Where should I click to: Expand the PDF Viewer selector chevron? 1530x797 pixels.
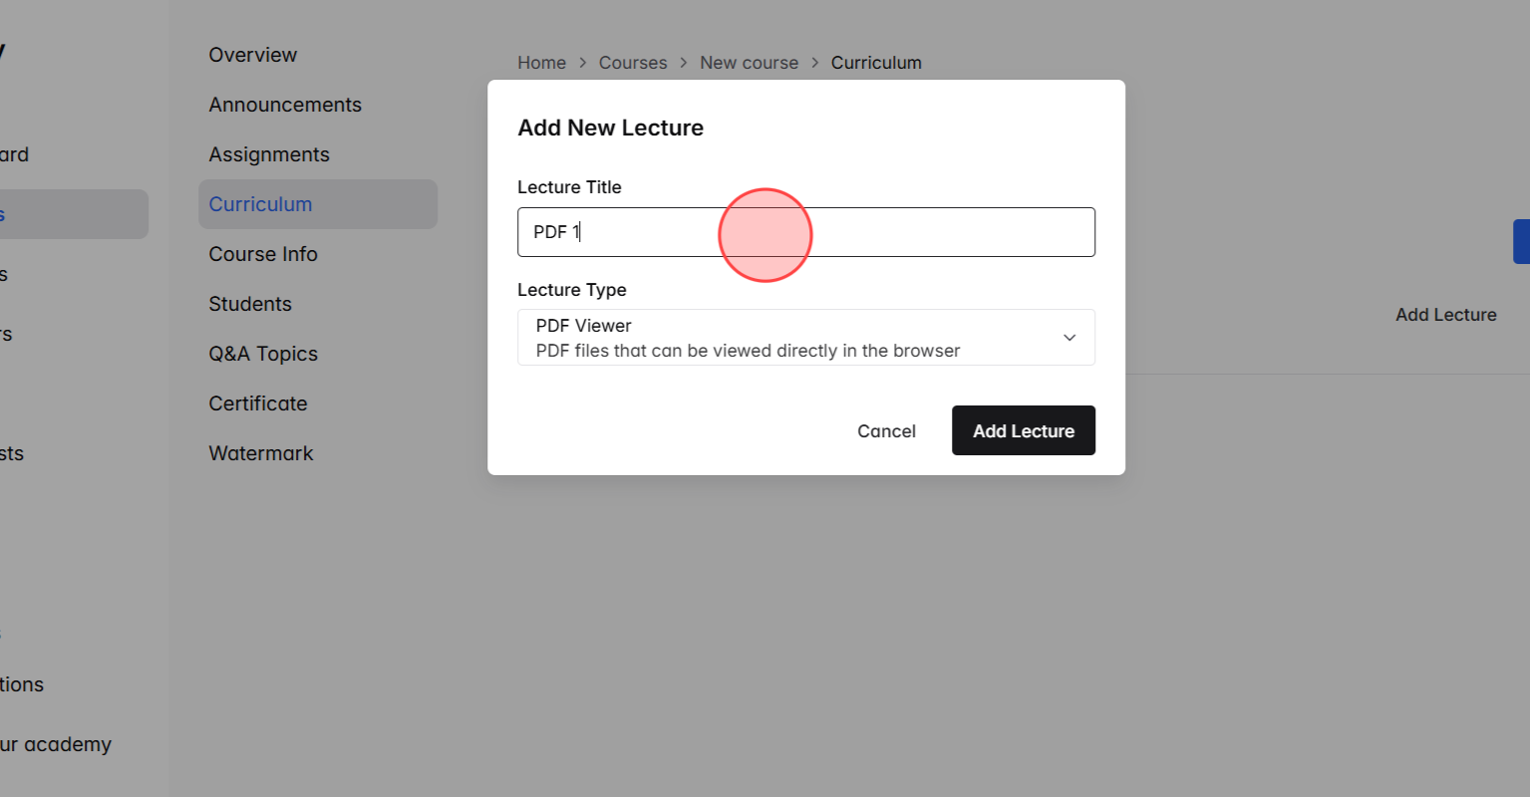[1069, 337]
